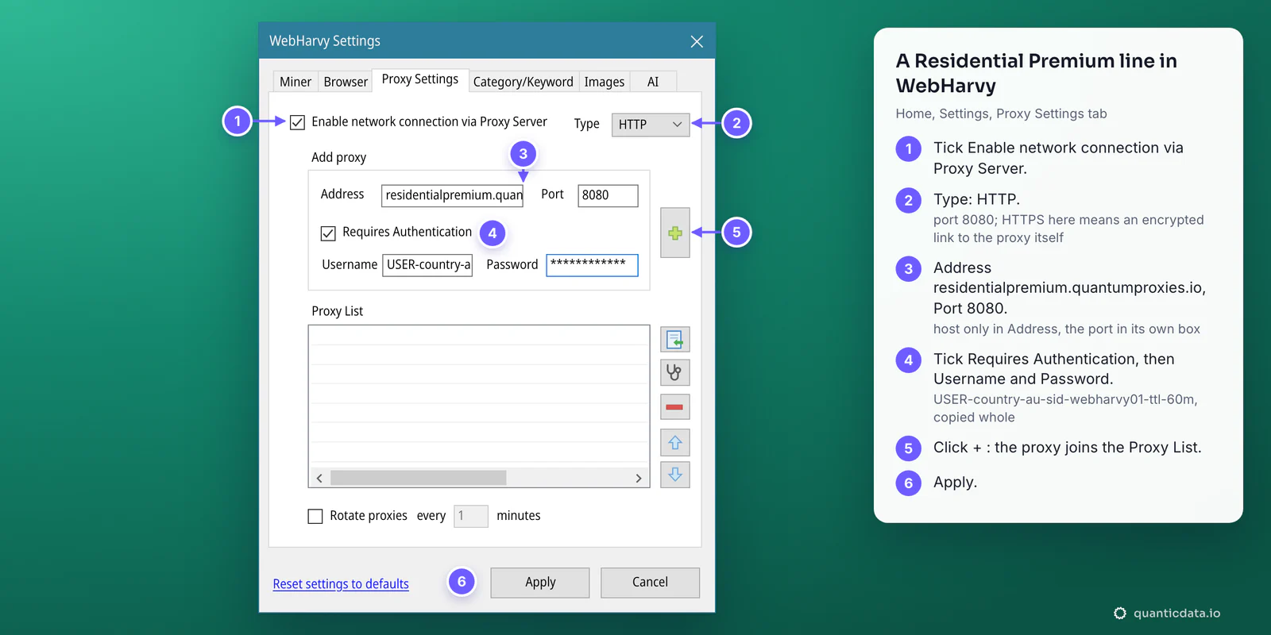Click the rotate interval minutes field

click(471, 516)
